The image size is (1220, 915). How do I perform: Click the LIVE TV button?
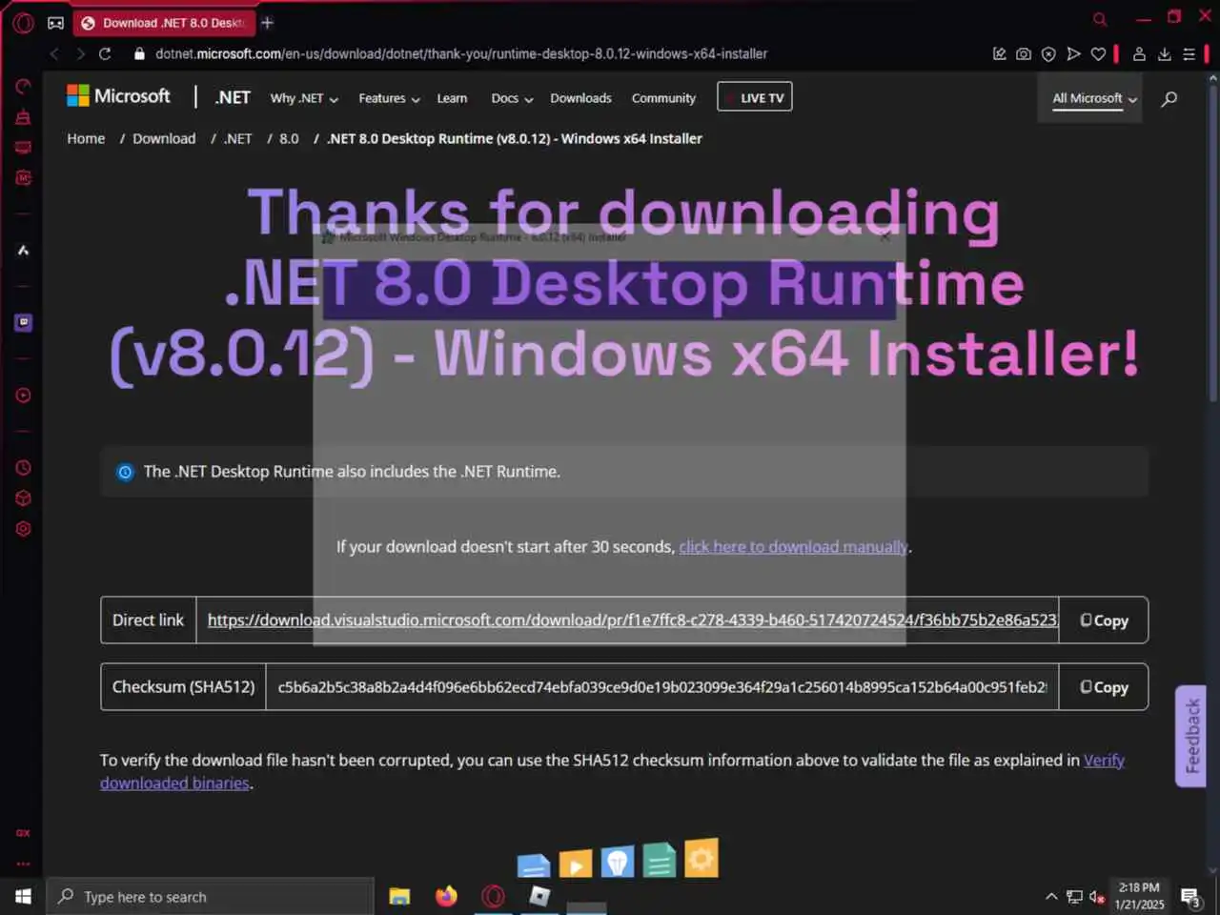(x=754, y=97)
